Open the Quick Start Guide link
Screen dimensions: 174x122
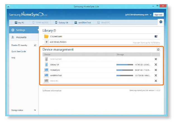pyautogui.click(x=18, y=51)
